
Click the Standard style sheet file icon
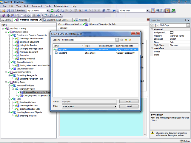[x=56, y=53]
